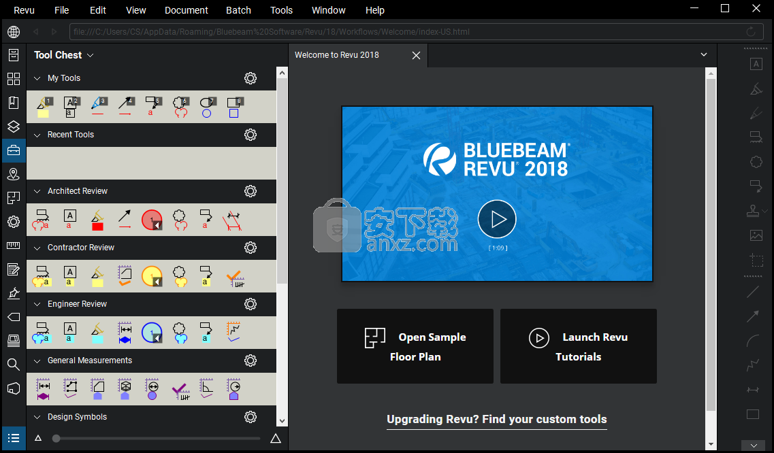This screenshot has height=453, width=774.
Task: Open the document tabs list chevron
Action: [x=704, y=55]
